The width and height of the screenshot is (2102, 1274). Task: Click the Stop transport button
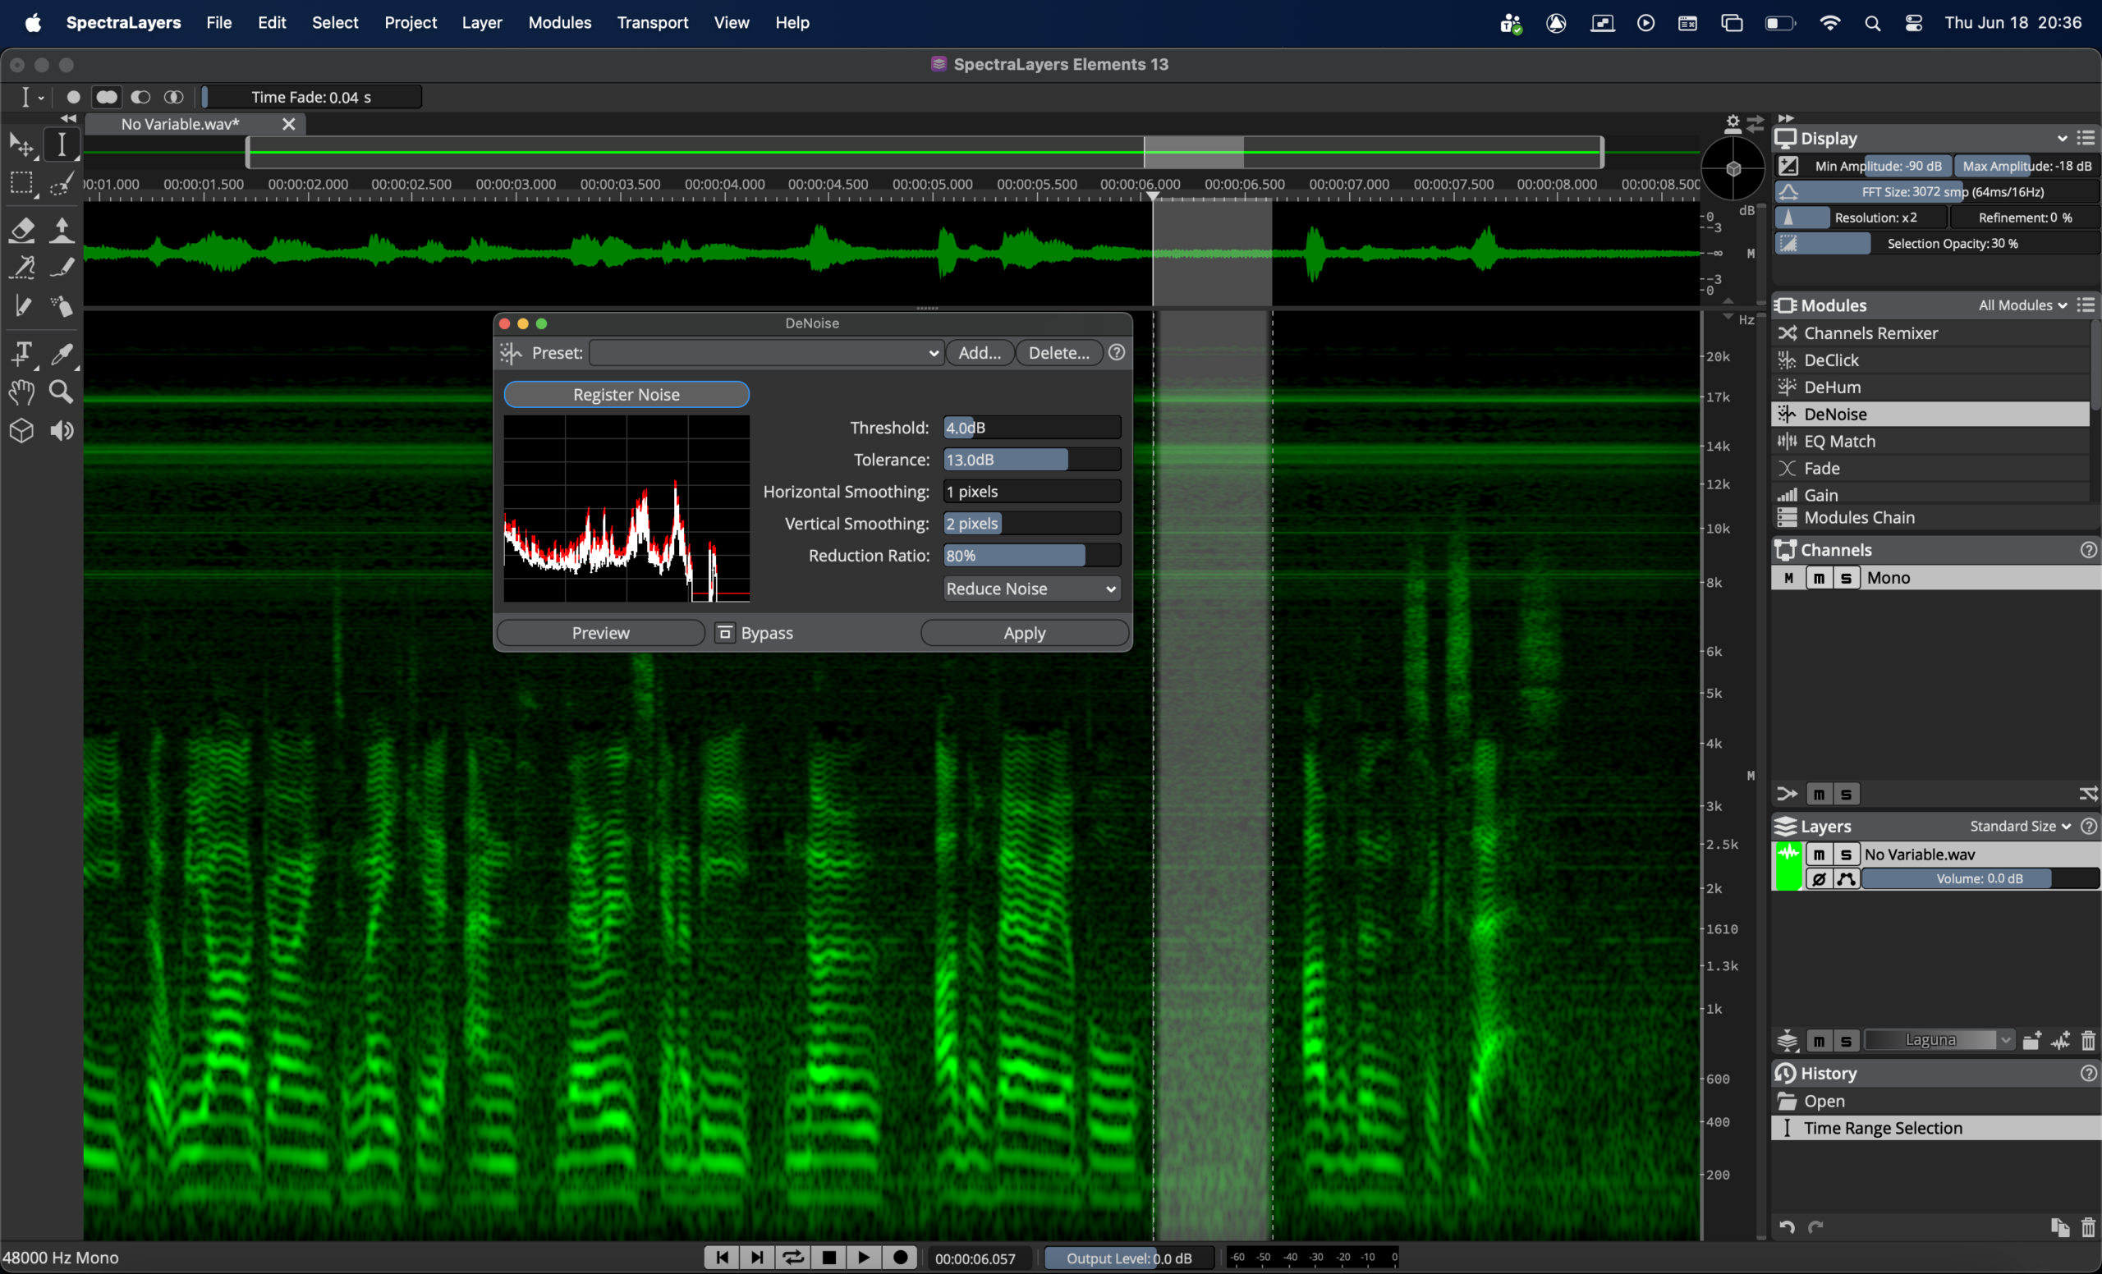point(828,1258)
